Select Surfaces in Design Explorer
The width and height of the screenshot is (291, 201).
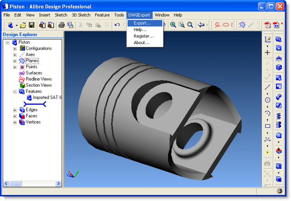pos(34,73)
